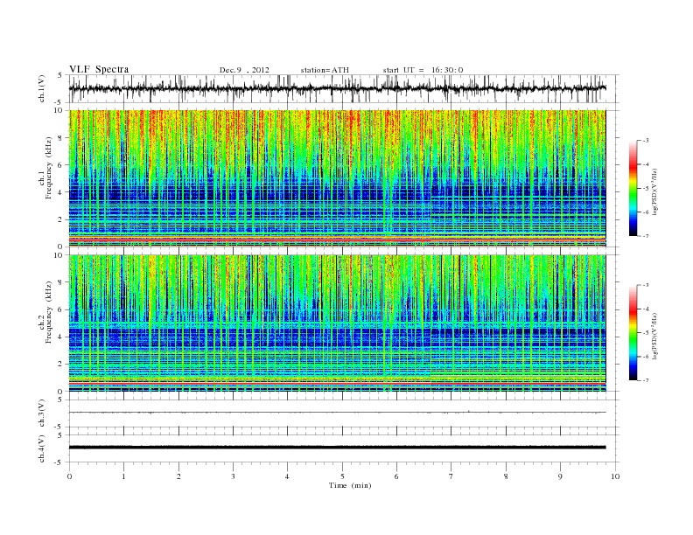Screen dimensions: 693x535
Task: Select the "ch.4(V)" axis label
Action: coord(42,448)
